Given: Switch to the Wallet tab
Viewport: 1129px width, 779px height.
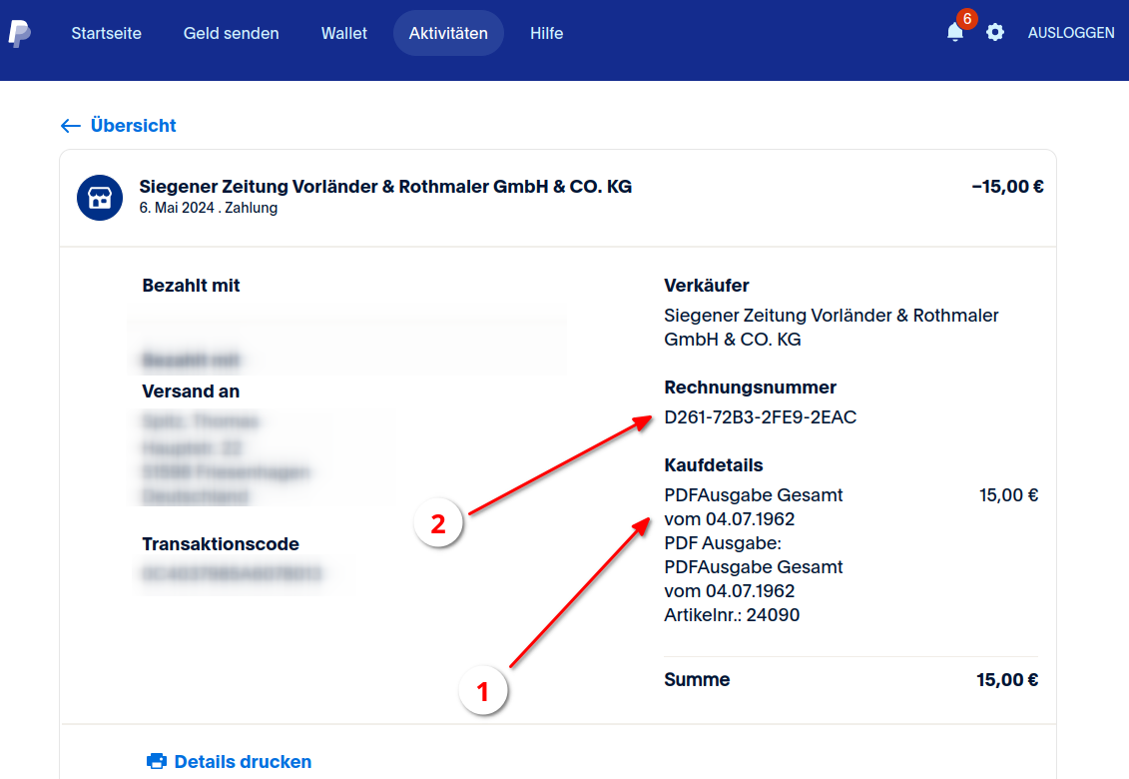Looking at the screenshot, I should tap(344, 33).
